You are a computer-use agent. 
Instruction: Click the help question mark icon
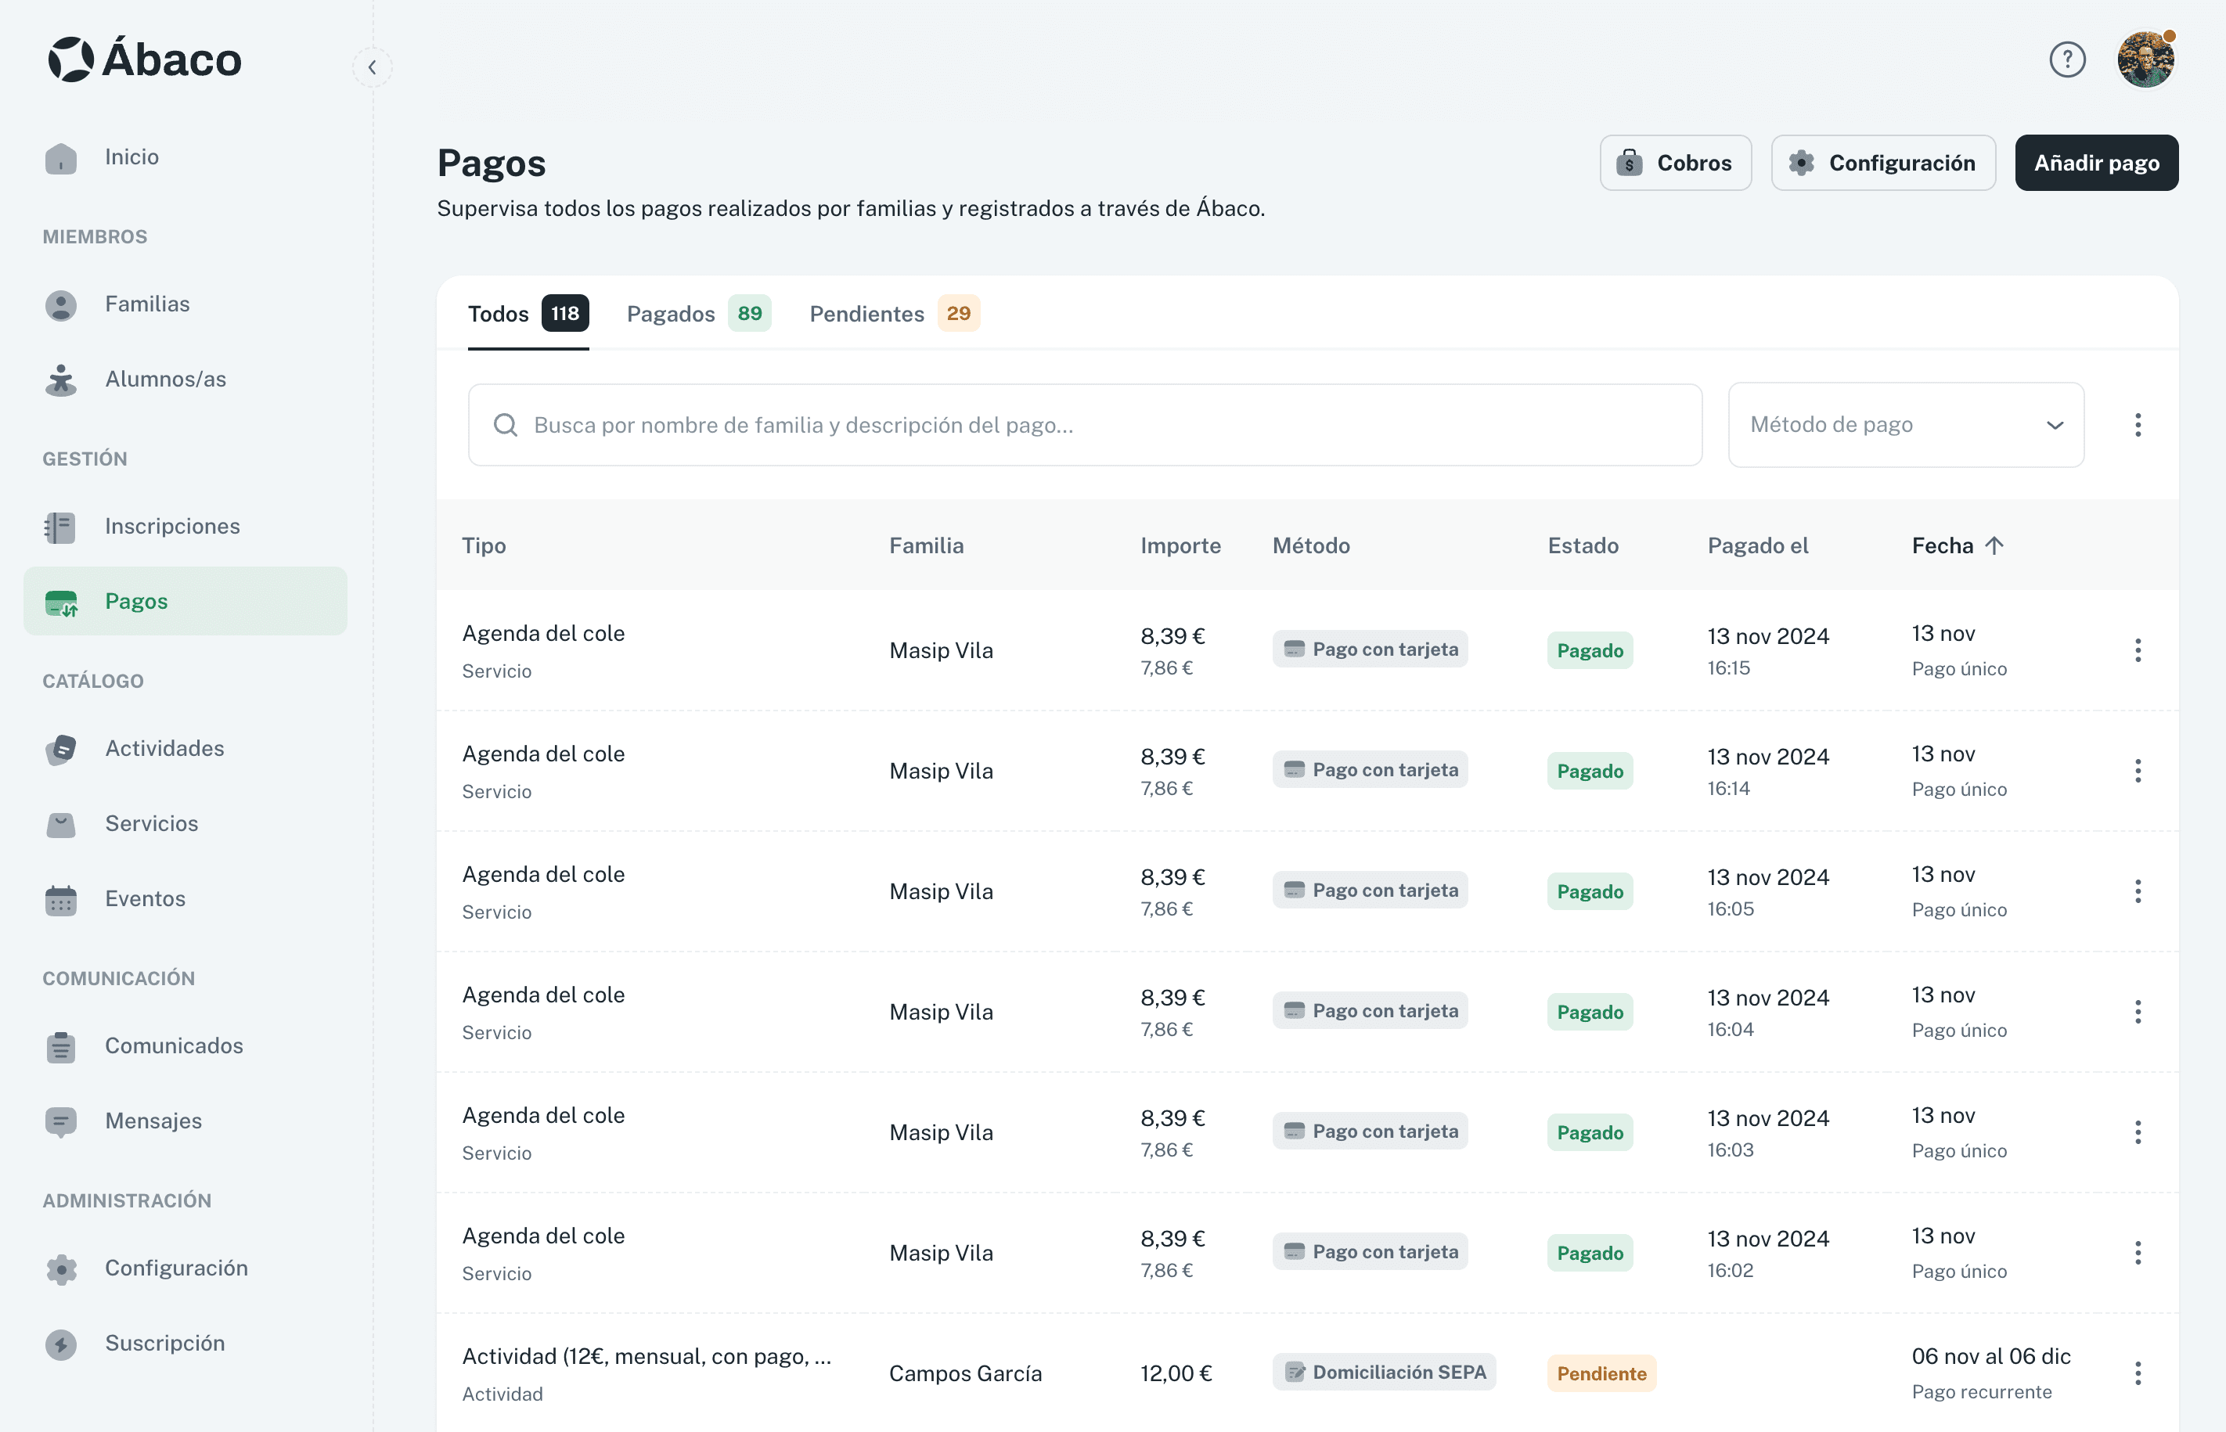tap(2067, 60)
